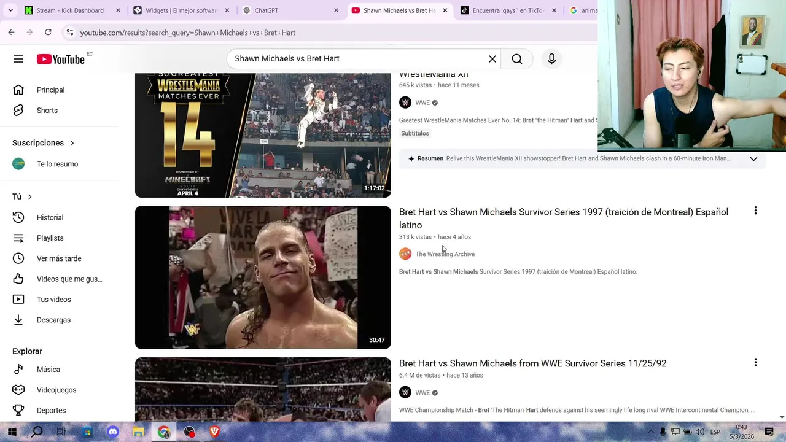Open Ver más tarde list
This screenshot has height=442, width=786.
pyautogui.click(x=59, y=258)
